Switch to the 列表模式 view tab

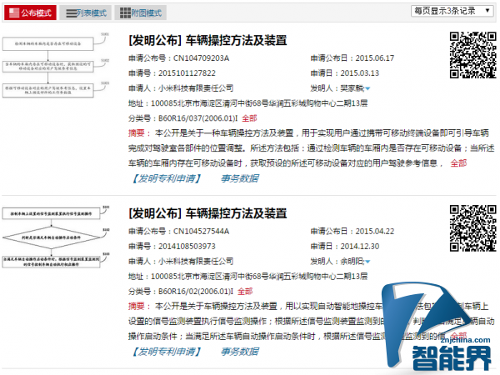87,13
